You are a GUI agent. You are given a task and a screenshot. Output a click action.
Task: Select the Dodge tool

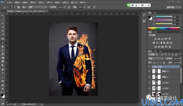3,65
